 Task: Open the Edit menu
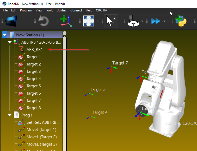[14, 10]
